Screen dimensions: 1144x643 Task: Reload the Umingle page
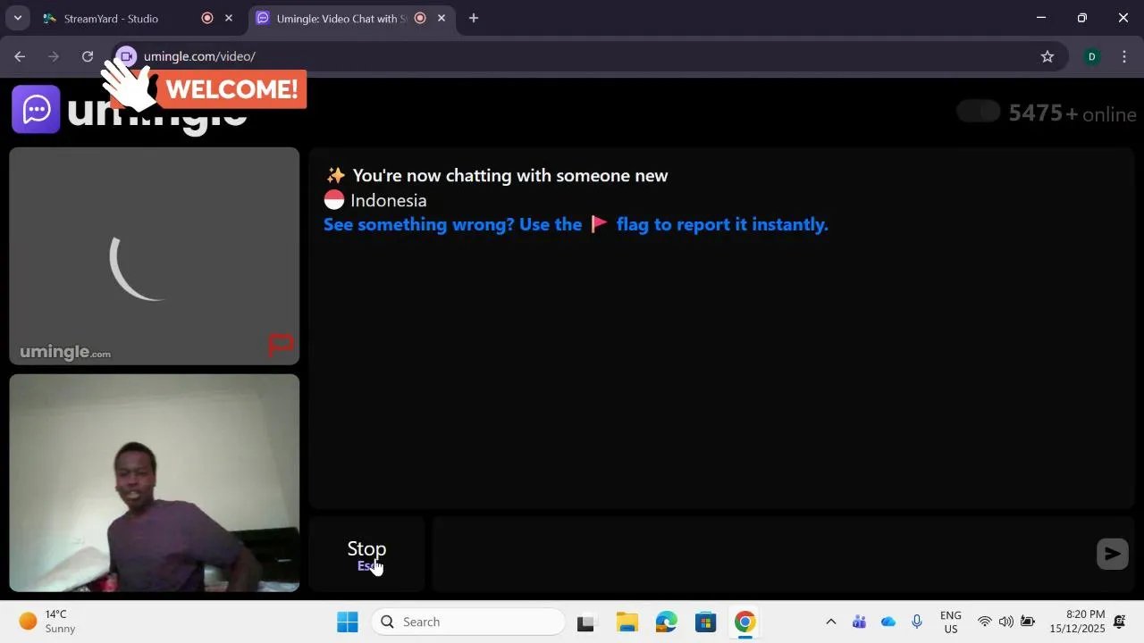(88, 56)
